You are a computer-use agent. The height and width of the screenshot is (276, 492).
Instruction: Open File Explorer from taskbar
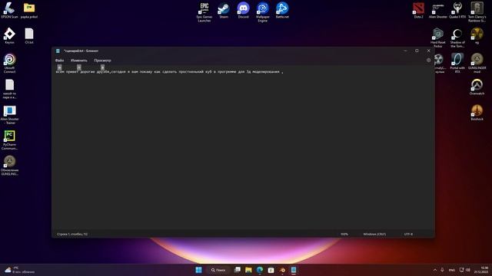(248, 270)
